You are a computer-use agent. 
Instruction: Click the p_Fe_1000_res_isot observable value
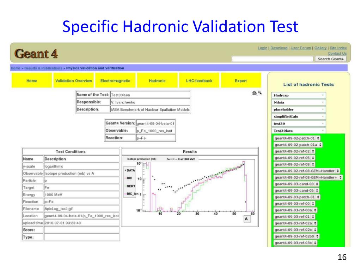(155, 131)
